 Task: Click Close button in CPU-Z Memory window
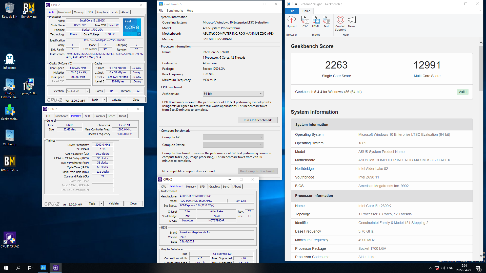tap(133, 203)
